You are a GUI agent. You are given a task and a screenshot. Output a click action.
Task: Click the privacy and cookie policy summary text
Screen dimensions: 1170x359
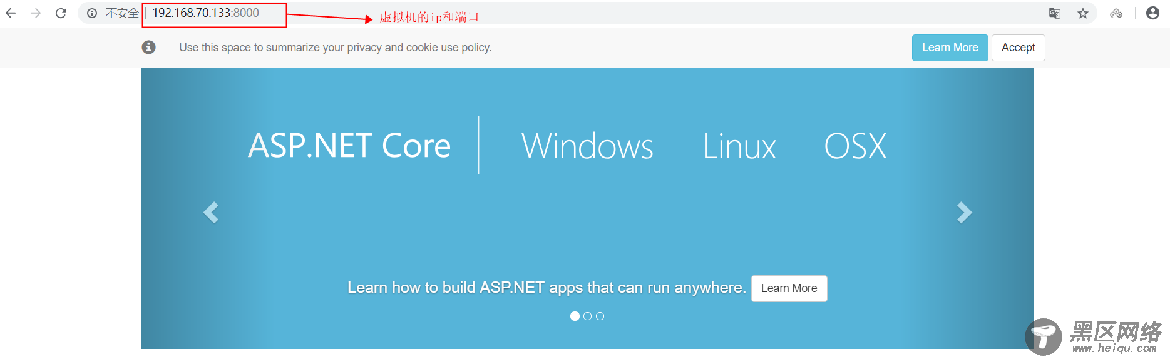click(336, 48)
